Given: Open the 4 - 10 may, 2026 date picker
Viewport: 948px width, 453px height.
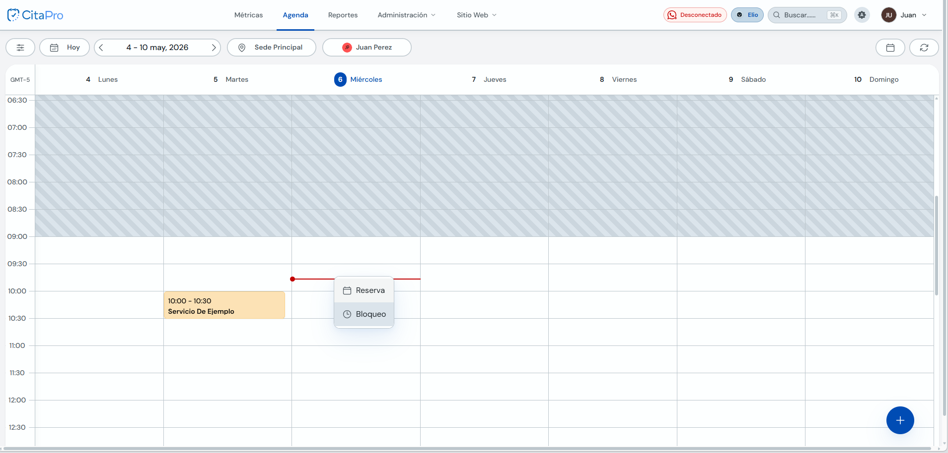Looking at the screenshot, I should [x=157, y=48].
